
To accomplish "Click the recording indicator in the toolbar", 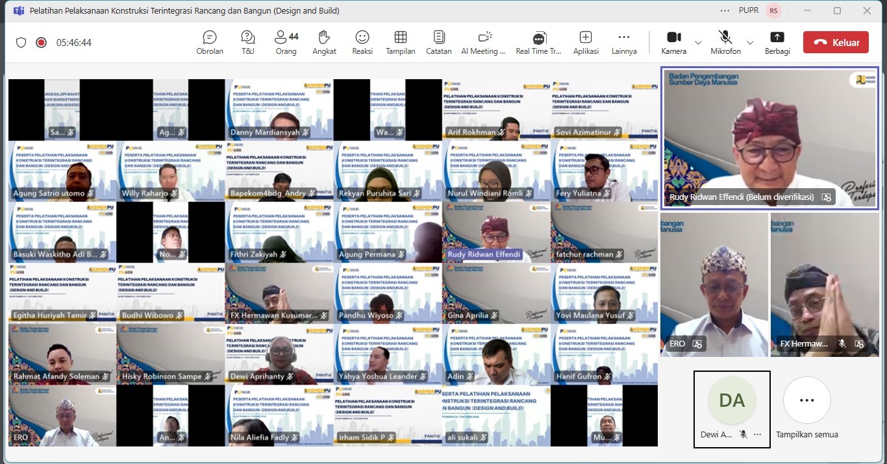I will coord(41,43).
